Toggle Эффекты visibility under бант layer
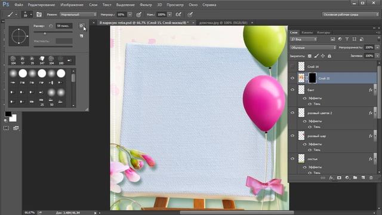382x215 pixels. click(x=304, y=98)
